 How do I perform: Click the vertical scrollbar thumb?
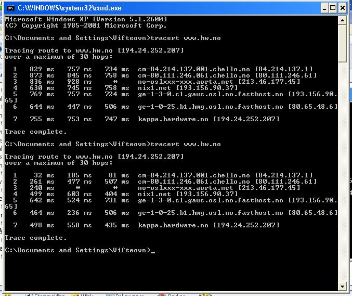point(342,43)
